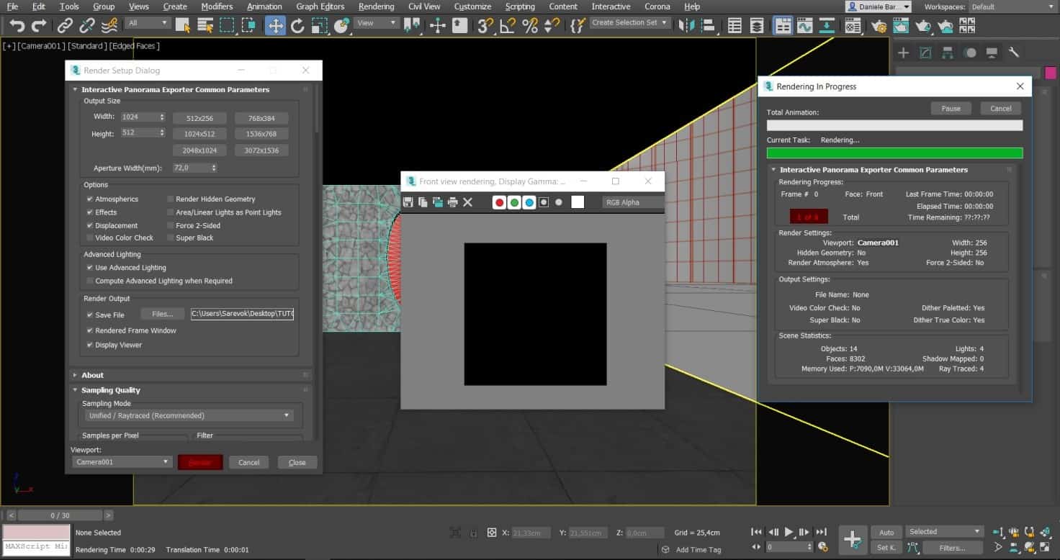Play the animation from the timeline controls
The width and height of the screenshot is (1060, 560).
click(x=788, y=532)
